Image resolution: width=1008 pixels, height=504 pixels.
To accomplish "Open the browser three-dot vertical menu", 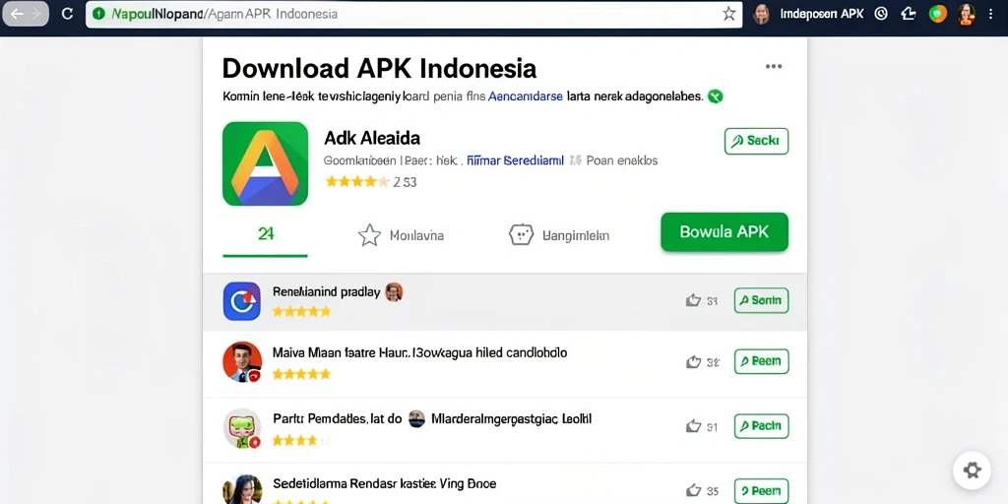I will click(x=990, y=14).
